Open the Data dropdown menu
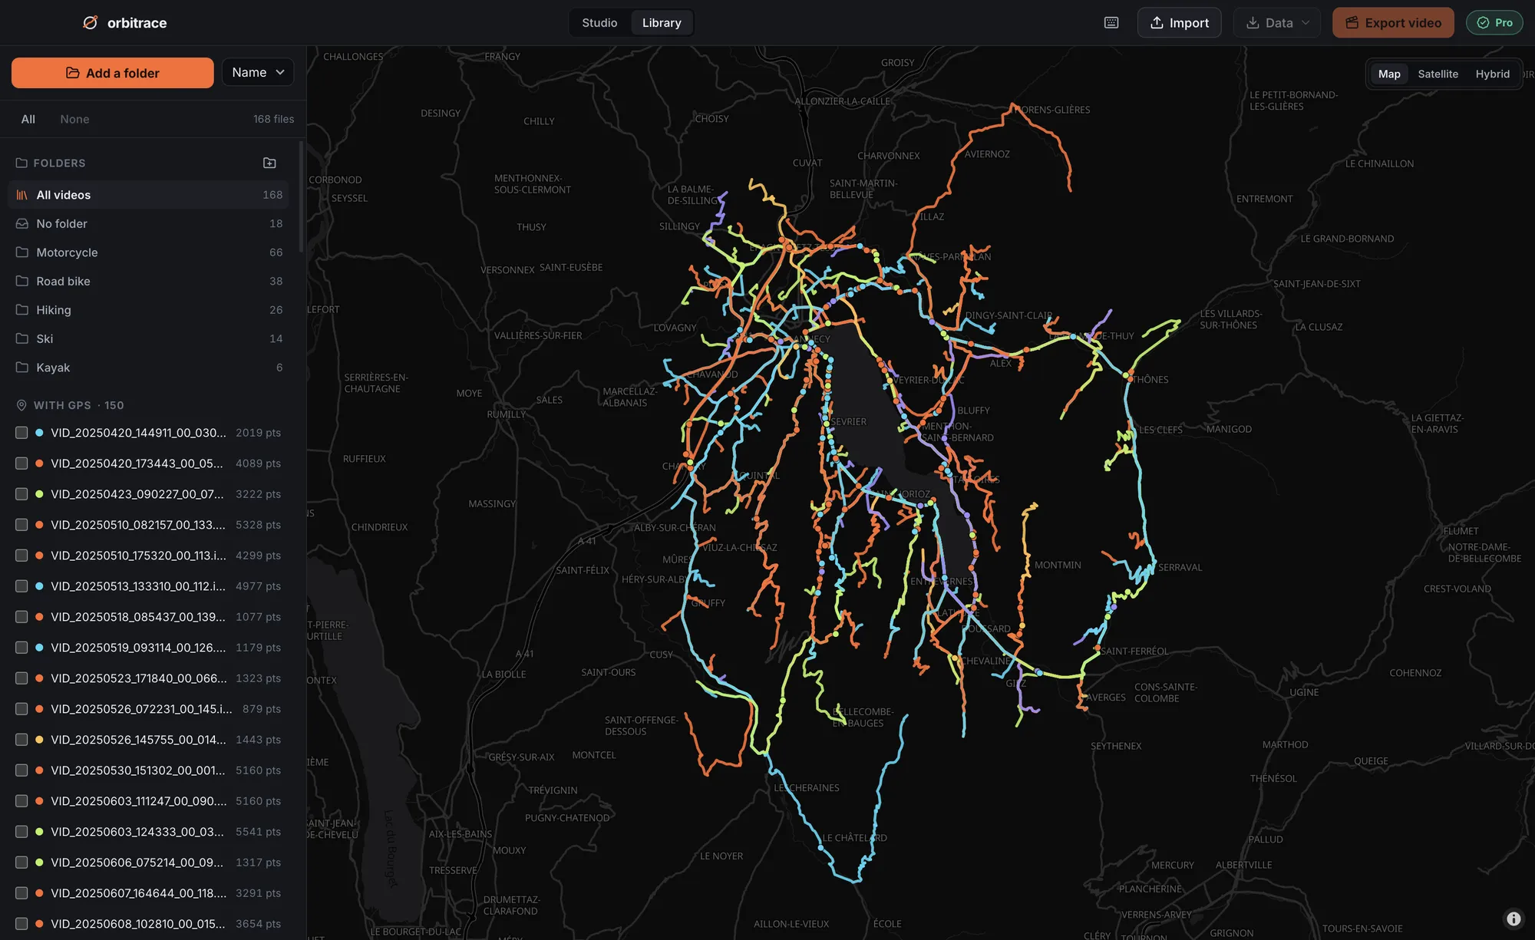Screen dimensions: 1535x940 click(1276, 23)
